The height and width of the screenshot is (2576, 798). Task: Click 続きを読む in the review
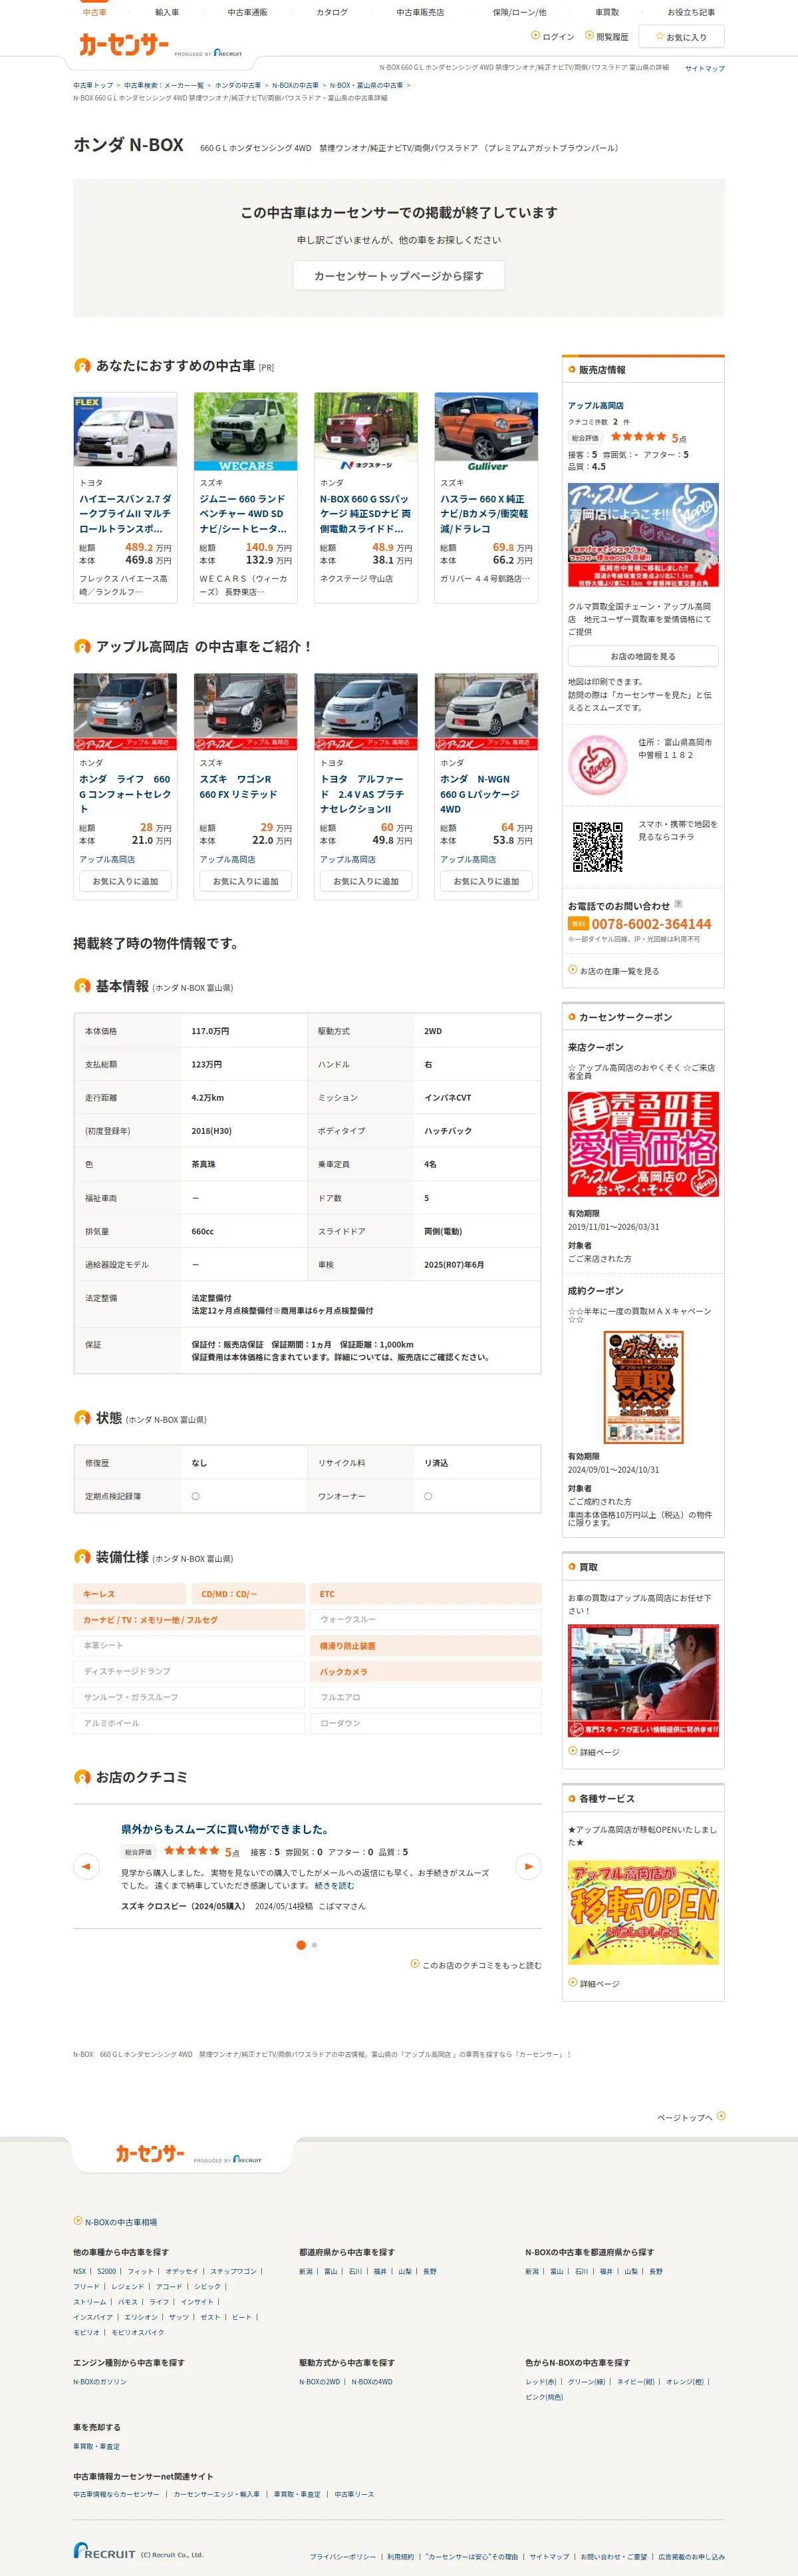[x=334, y=1885]
